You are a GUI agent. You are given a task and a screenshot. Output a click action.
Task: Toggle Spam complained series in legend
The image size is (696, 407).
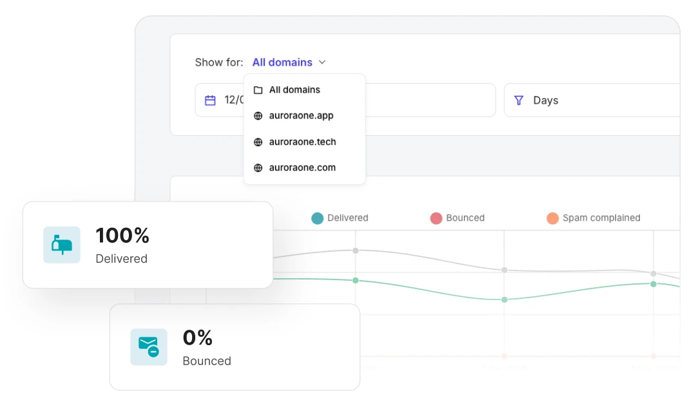[594, 218]
